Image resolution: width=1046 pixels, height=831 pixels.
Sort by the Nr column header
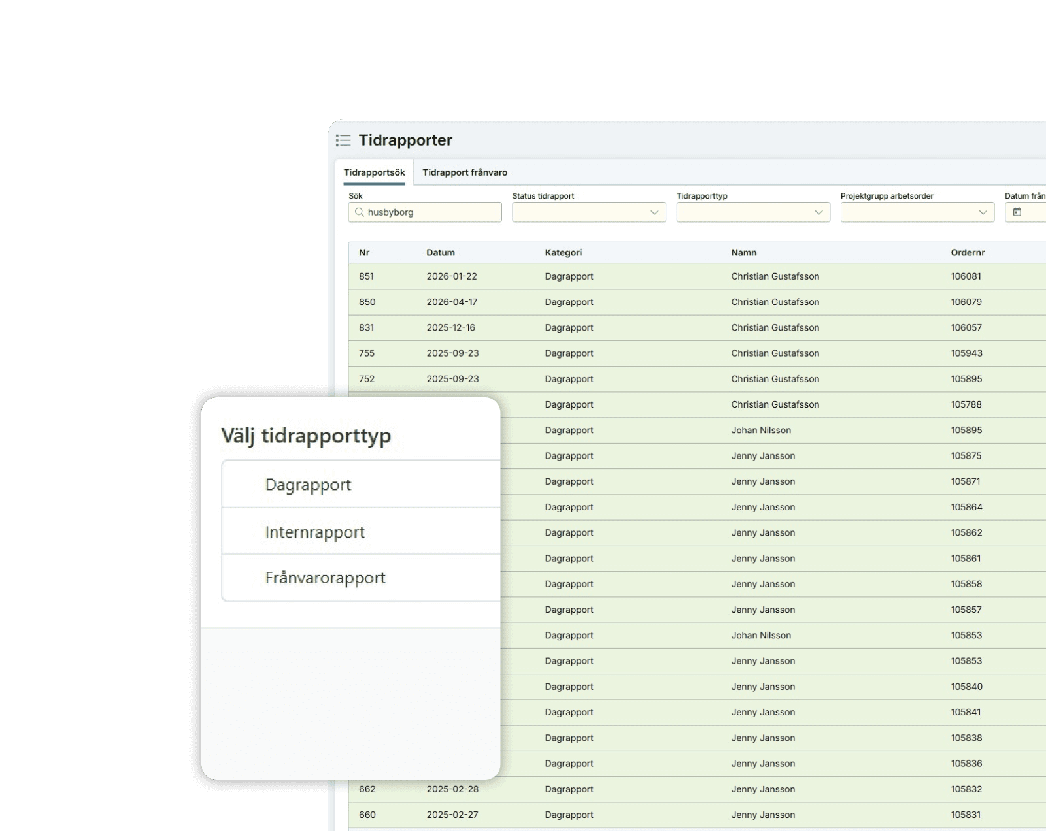(x=364, y=253)
